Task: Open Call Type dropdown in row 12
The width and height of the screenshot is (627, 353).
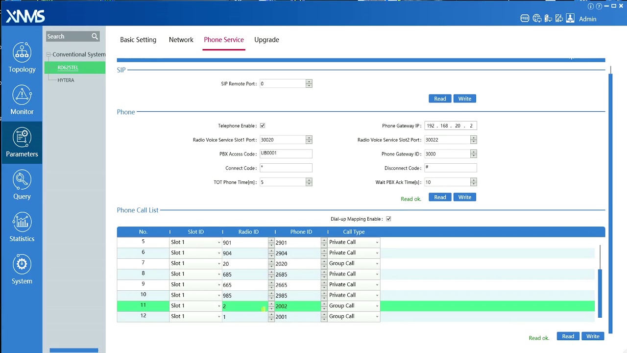Action: point(354,316)
